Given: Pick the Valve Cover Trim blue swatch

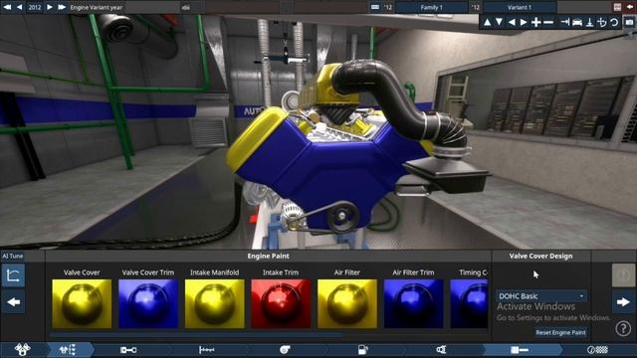Looking at the screenshot, I should click(x=148, y=303).
